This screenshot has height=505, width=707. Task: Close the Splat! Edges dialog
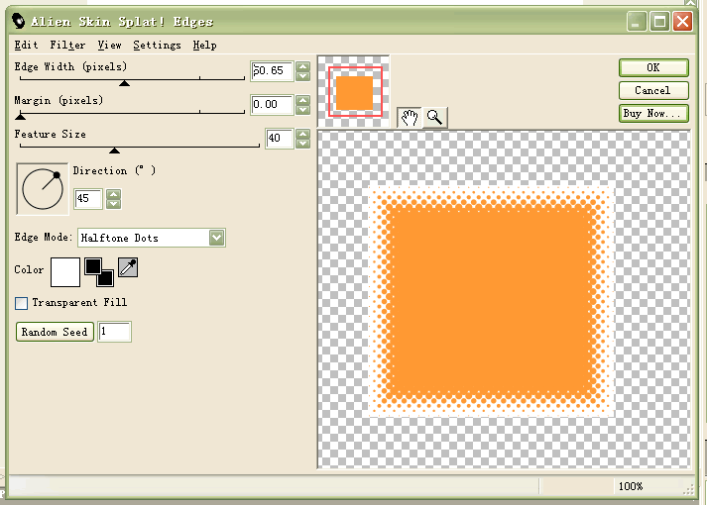click(683, 21)
